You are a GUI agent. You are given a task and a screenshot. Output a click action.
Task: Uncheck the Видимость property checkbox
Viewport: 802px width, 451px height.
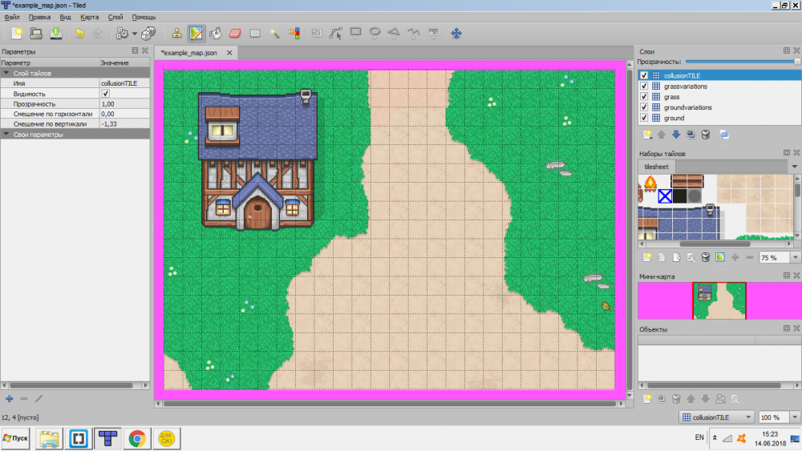(105, 94)
